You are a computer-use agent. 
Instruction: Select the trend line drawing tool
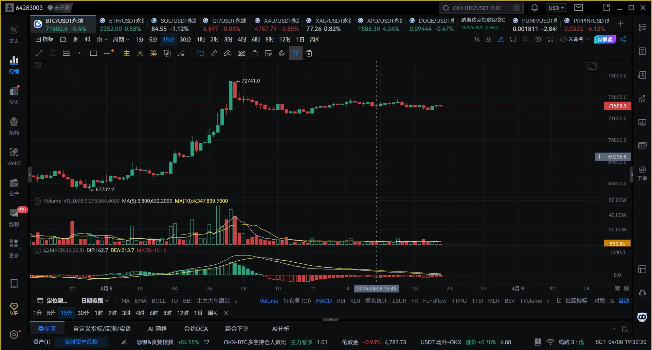(x=39, y=53)
